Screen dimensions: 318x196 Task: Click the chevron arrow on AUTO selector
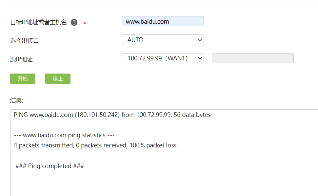pyautogui.click(x=200, y=40)
